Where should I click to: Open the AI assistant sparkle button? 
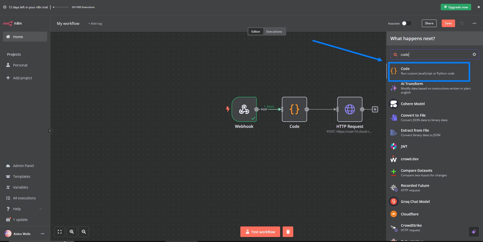click(x=474, y=232)
